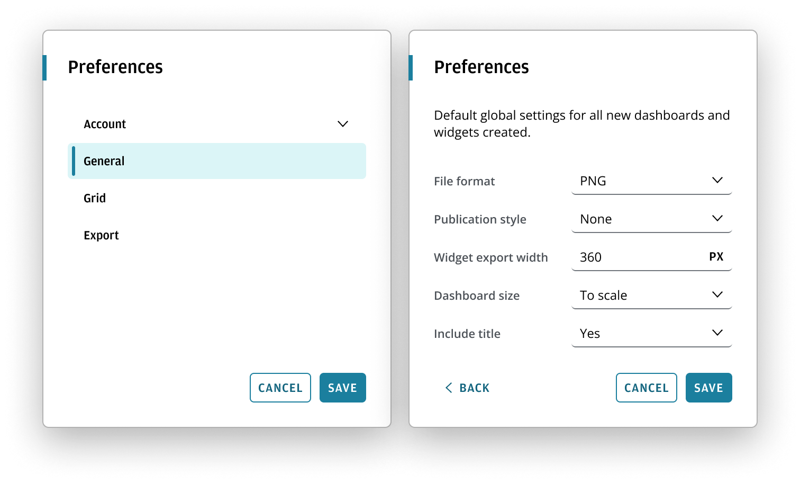Click the Account menu item label
The width and height of the screenshot is (800, 483).
click(x=105, y=124)
